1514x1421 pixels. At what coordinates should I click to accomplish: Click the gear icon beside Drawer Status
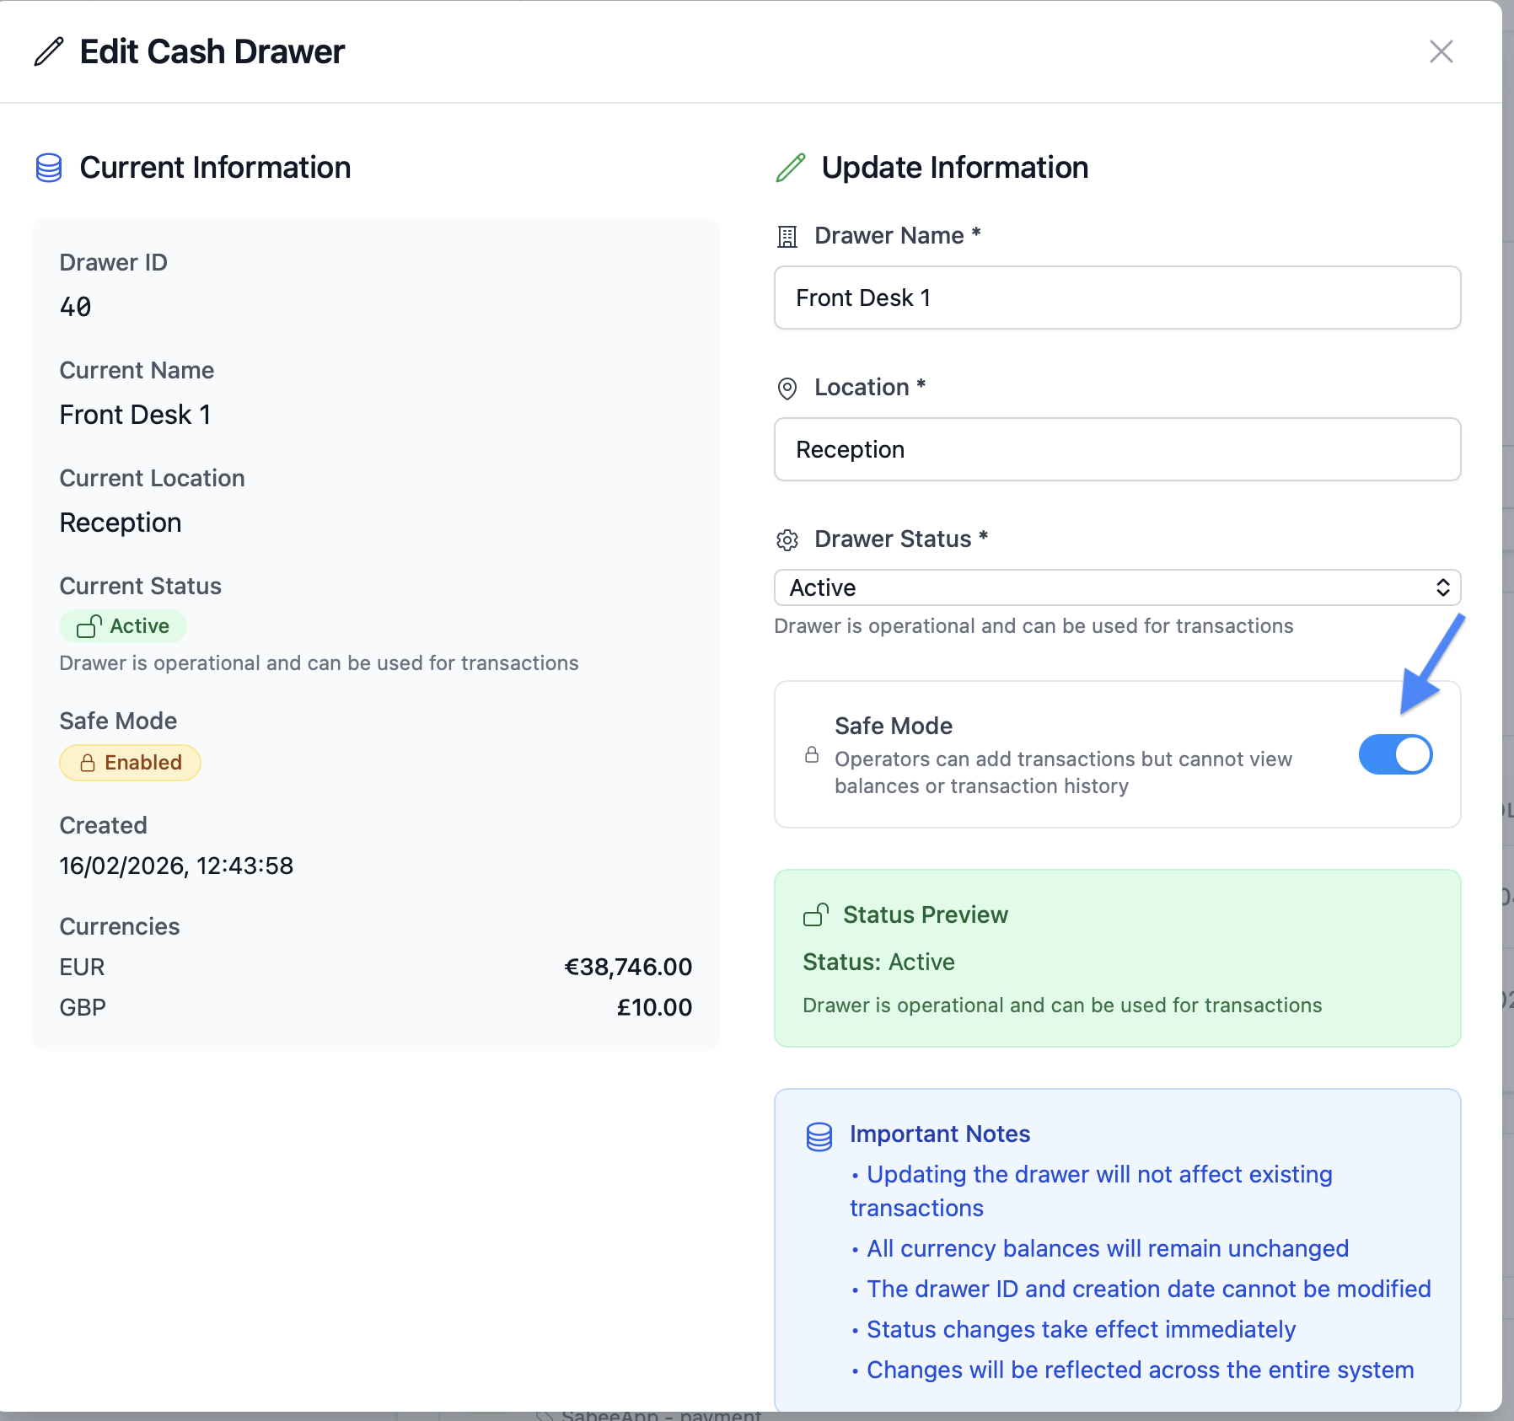coord(787,540)
